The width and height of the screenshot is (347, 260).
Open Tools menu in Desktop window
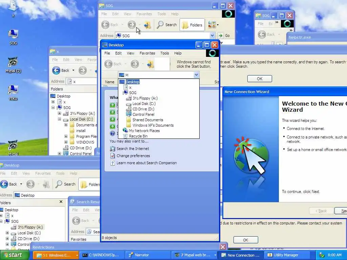click(165, 53)
